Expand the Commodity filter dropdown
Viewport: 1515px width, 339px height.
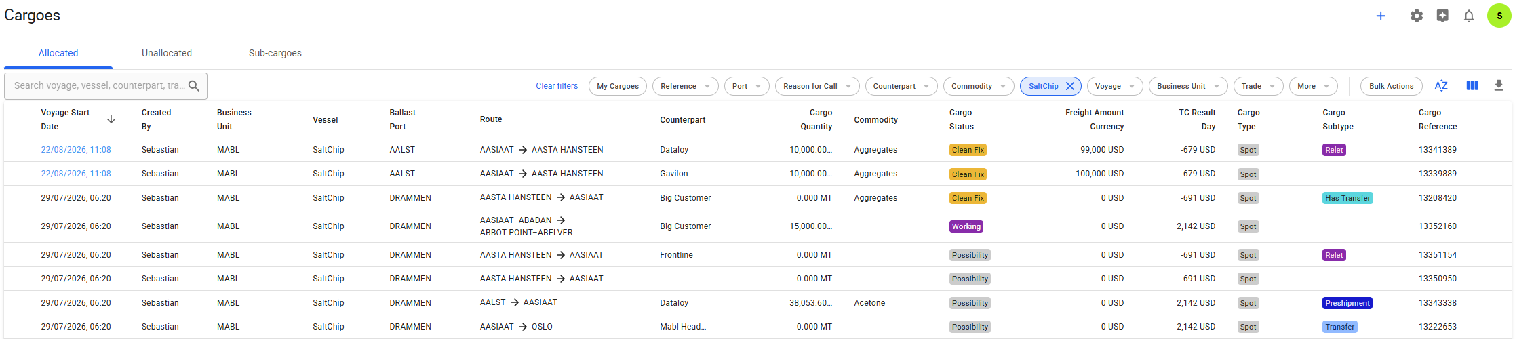point(978,86)
